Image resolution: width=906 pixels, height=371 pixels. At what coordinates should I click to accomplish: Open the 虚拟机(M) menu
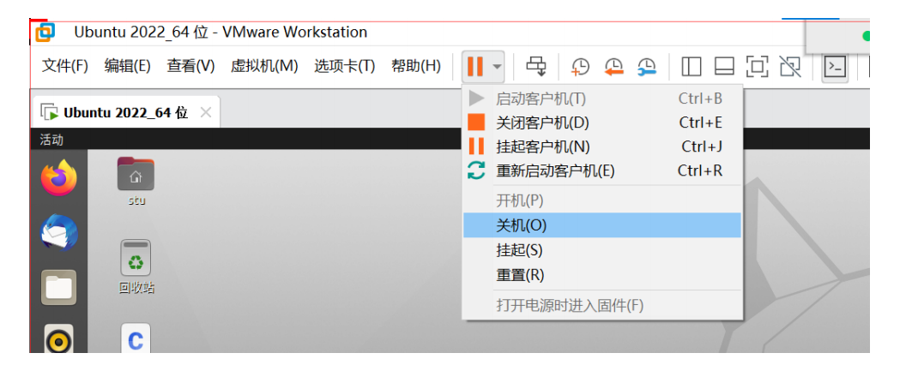click(264, 66)
